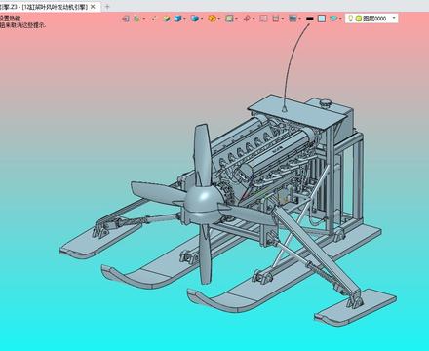Toggle the layer lightbulb visibility icon

(350, 19)
